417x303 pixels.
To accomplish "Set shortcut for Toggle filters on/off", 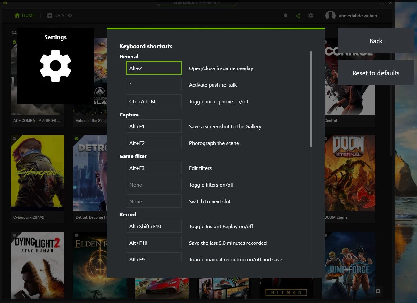I will click(x=154, y=184).
